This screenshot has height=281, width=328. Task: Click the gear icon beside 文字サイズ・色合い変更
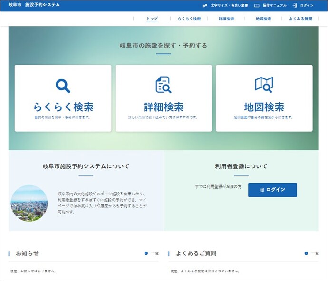point(204,5)
